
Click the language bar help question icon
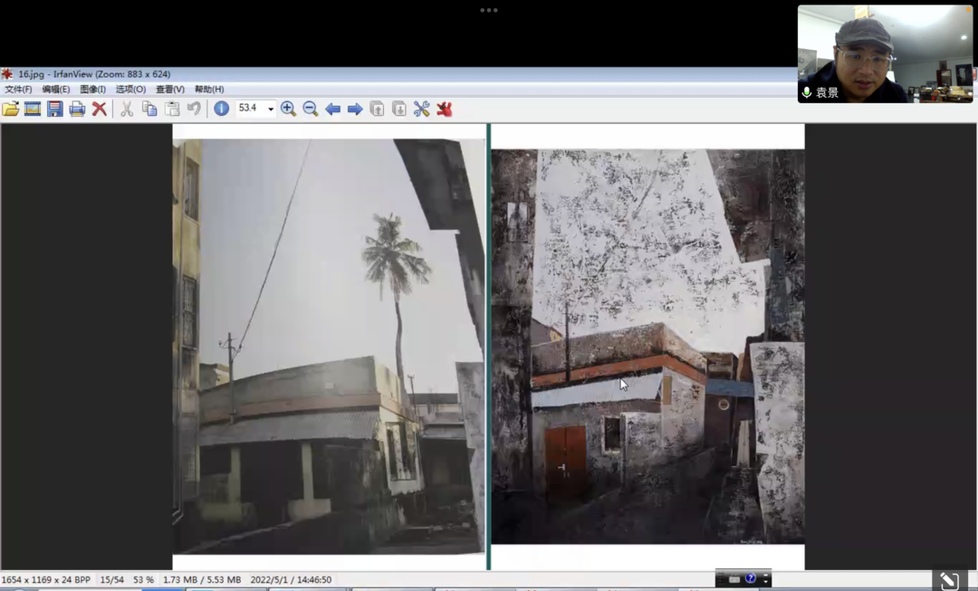pyautogui.click(x=750, y=579)
